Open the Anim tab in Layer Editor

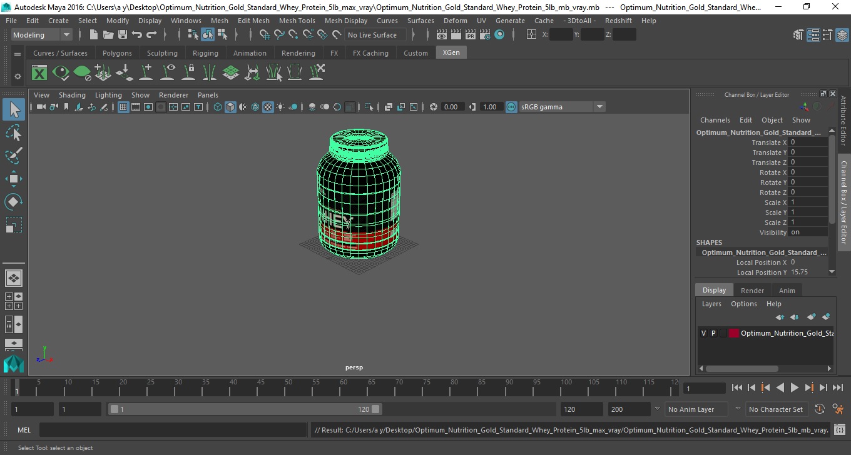coord(787,291)
